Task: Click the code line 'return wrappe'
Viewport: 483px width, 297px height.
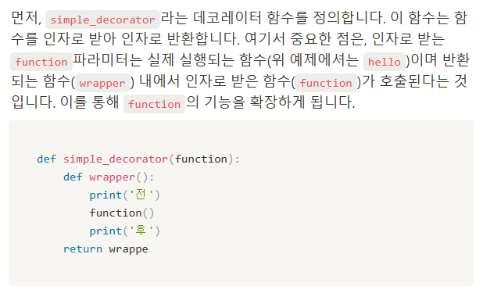Action: (106, 249)
